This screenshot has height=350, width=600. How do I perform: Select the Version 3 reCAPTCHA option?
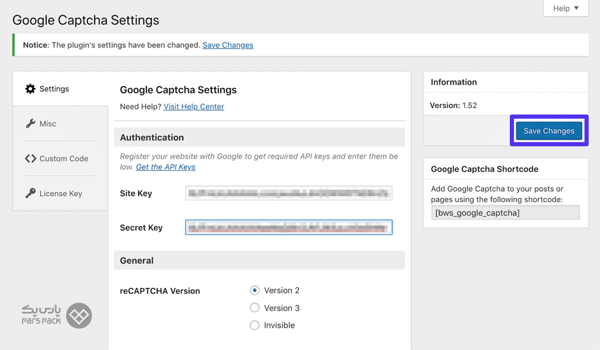pos(255,308)
